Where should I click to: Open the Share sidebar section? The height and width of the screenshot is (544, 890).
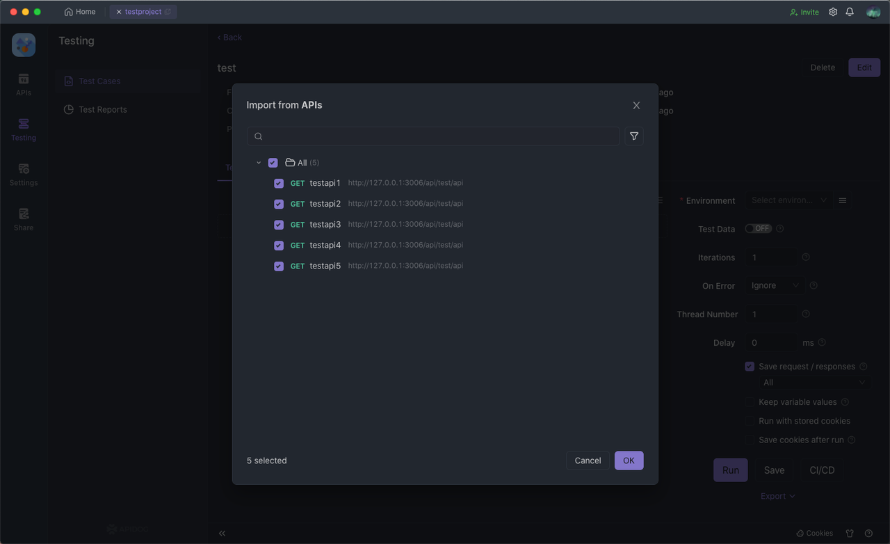click(x=24, y=220)
